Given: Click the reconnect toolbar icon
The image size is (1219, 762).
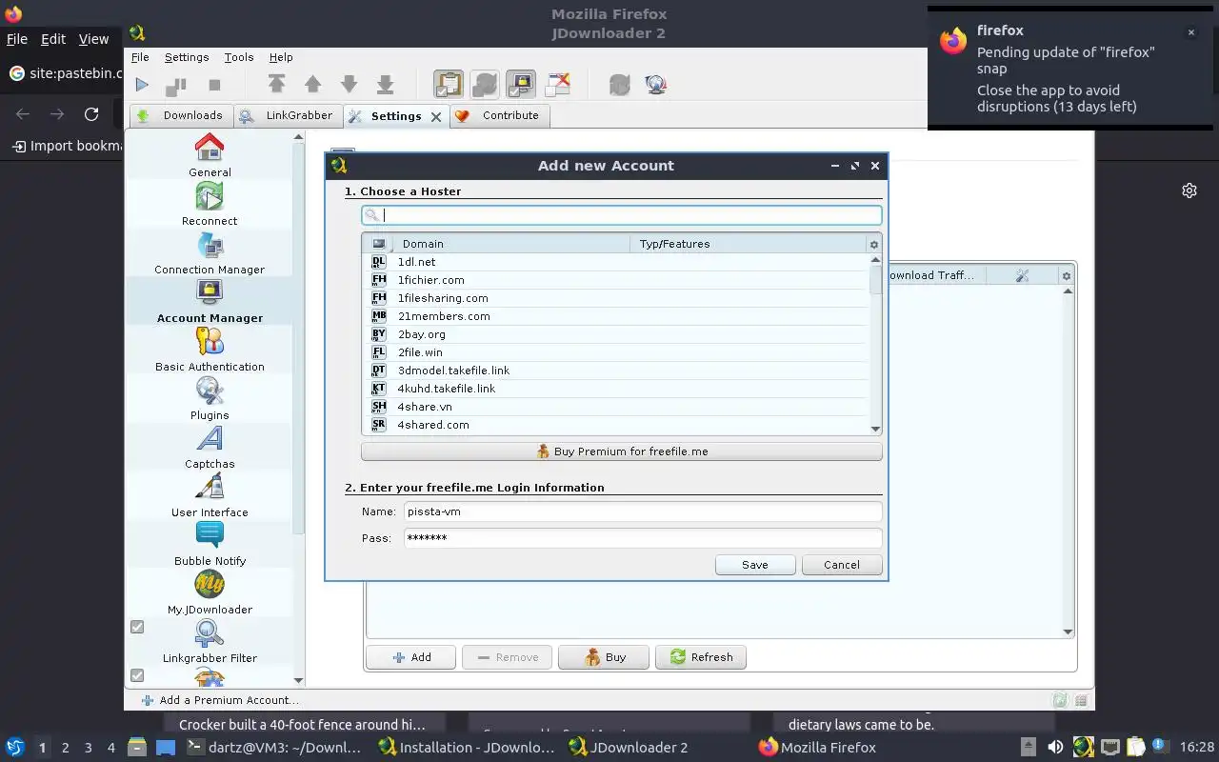Looking at the screenshot, I should click(619, 85).
